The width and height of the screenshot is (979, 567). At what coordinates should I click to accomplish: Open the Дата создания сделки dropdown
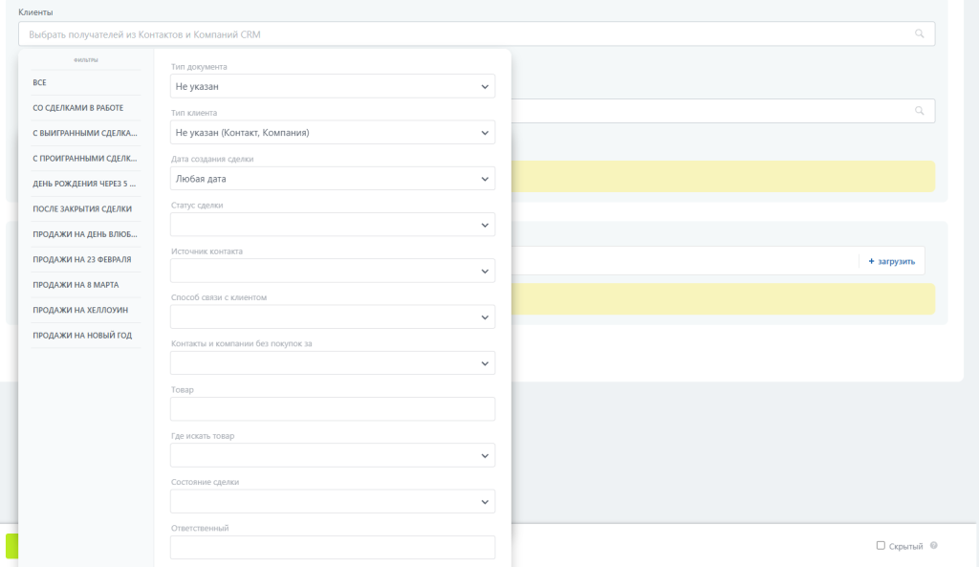click(x=332, y=179)
